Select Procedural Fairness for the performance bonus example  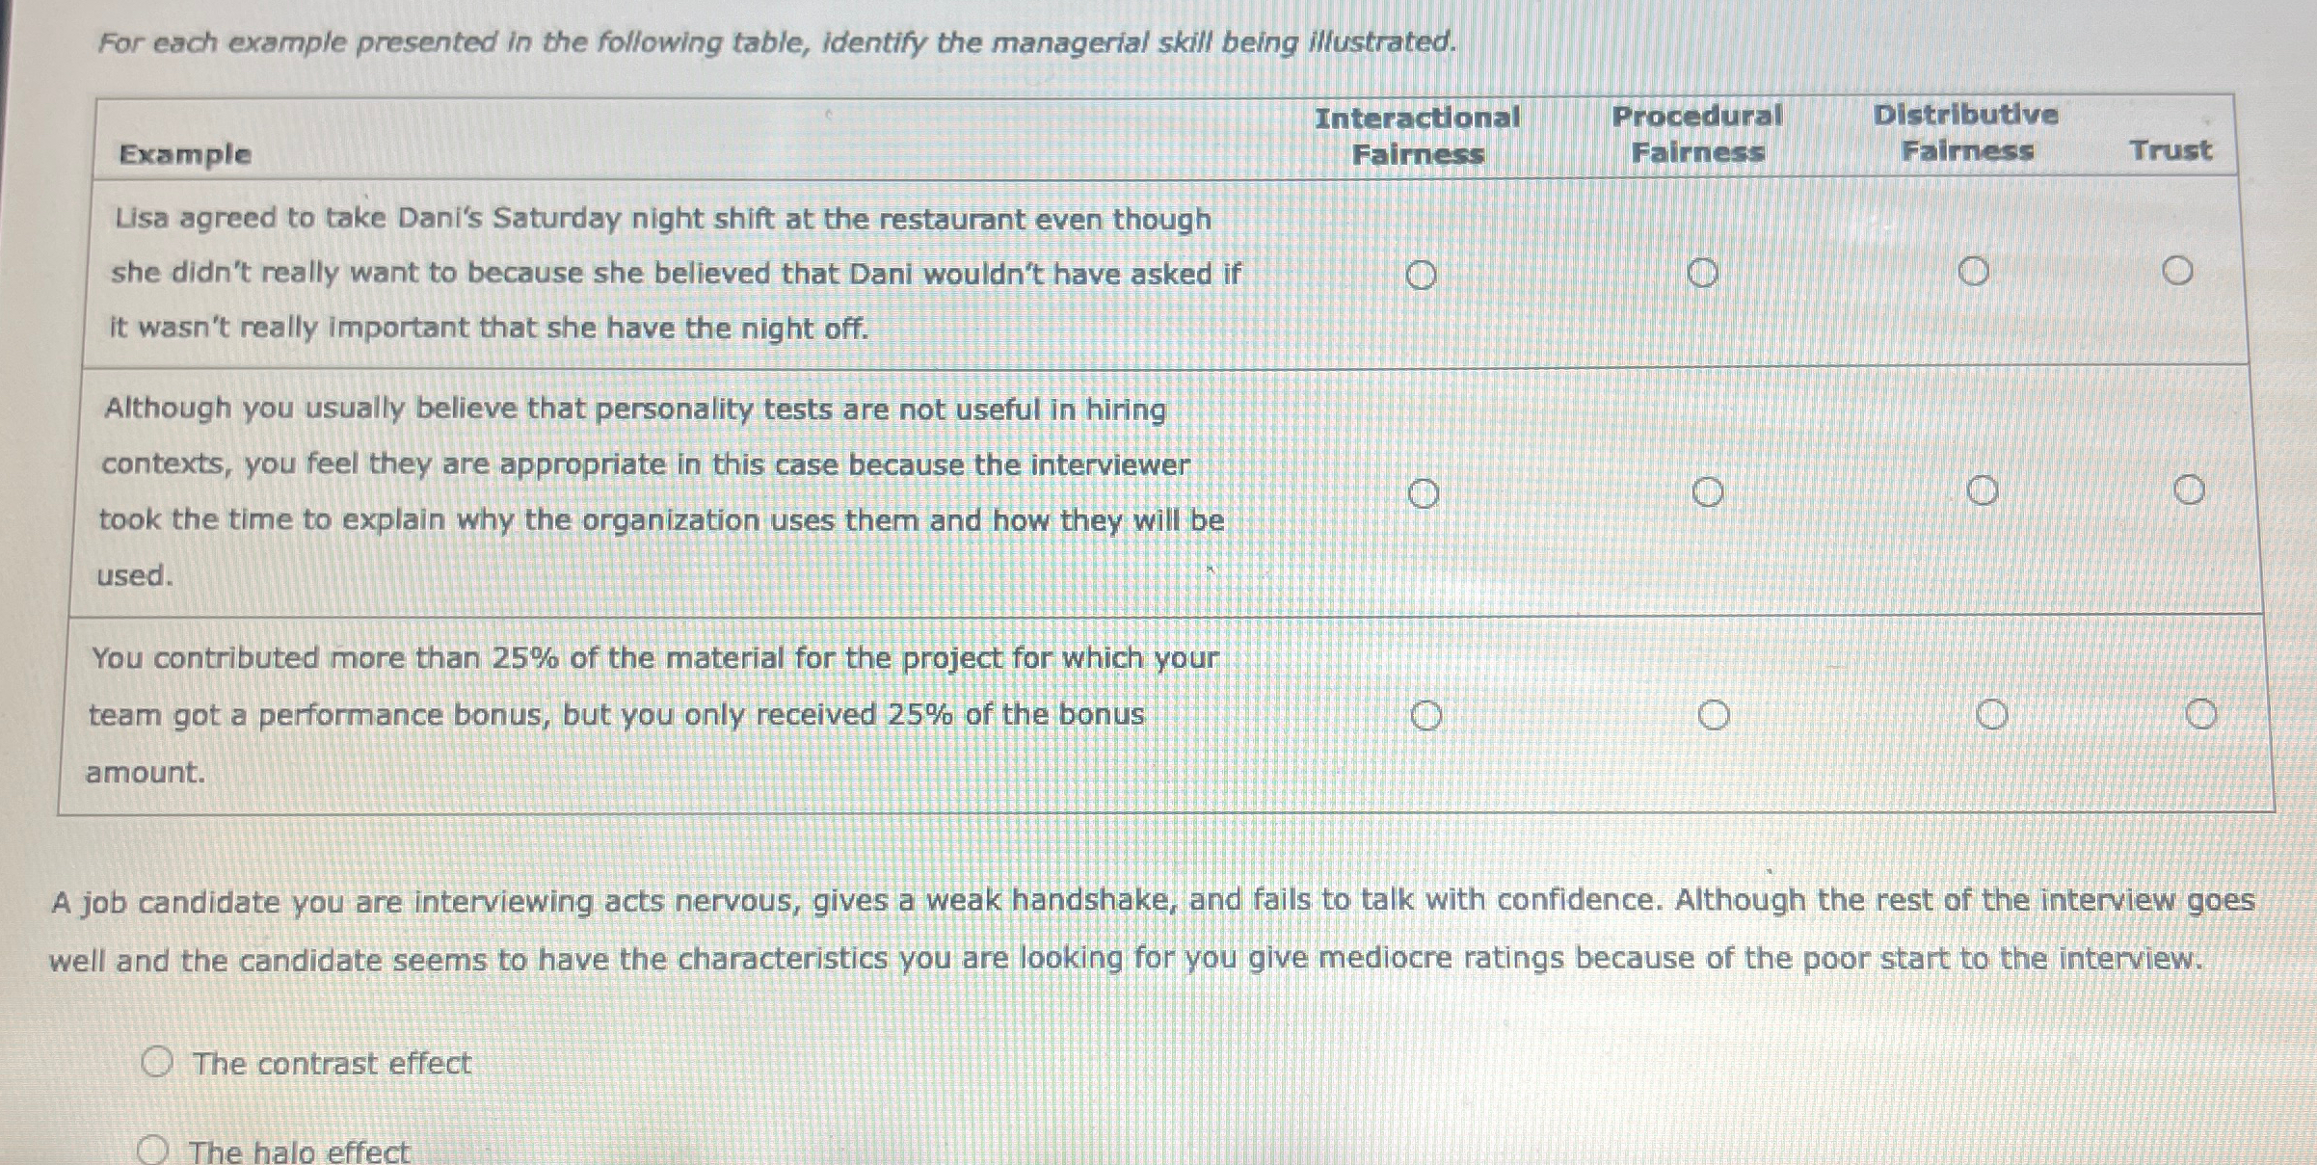[1715, 713]
